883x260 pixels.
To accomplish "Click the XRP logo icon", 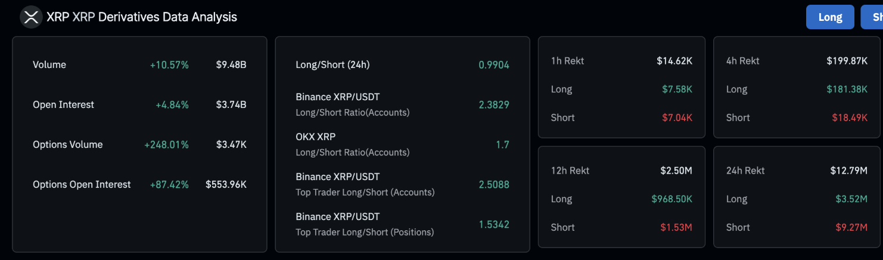I will (x=31, y=17).
